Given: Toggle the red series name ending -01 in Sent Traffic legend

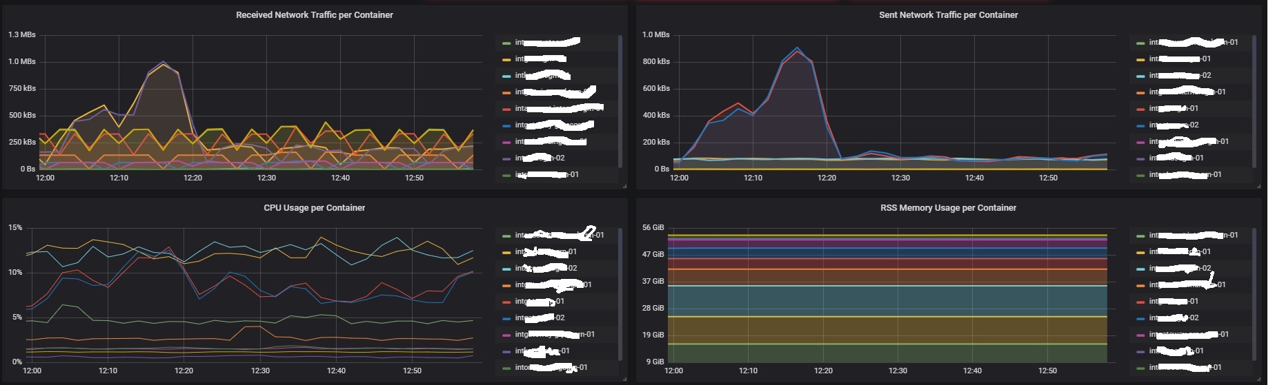Looking at the screenshot, I should point(1174,108).
